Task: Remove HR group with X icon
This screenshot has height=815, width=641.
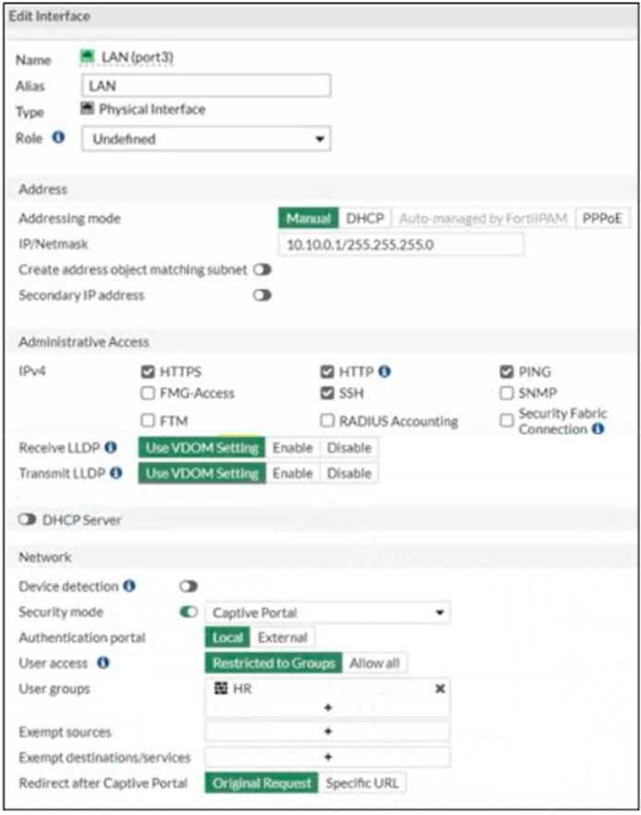Action: point(440,689)
